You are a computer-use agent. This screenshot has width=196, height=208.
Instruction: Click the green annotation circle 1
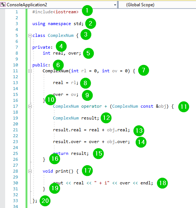(x=87, y=10)
